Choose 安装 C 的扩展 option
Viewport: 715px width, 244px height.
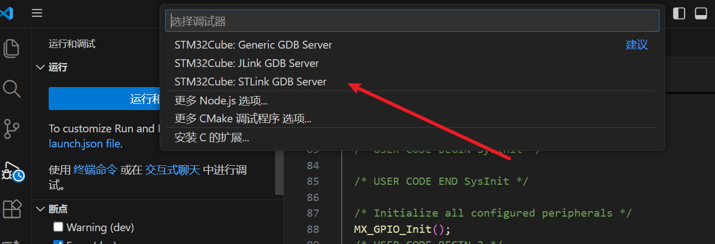pos(212,137)
